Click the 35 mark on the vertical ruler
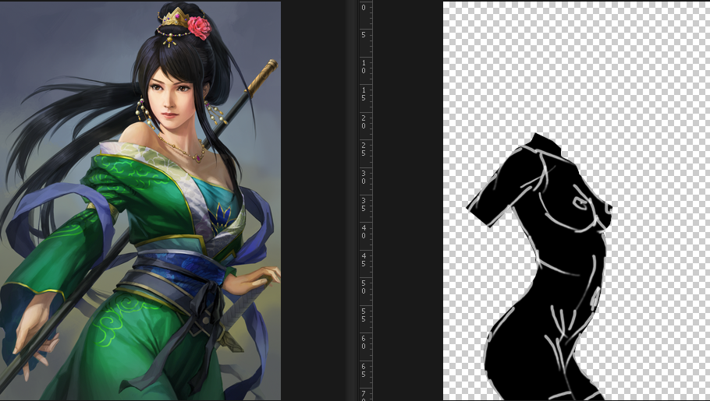This screenshot has height=401, width=710. coord(364,204)
